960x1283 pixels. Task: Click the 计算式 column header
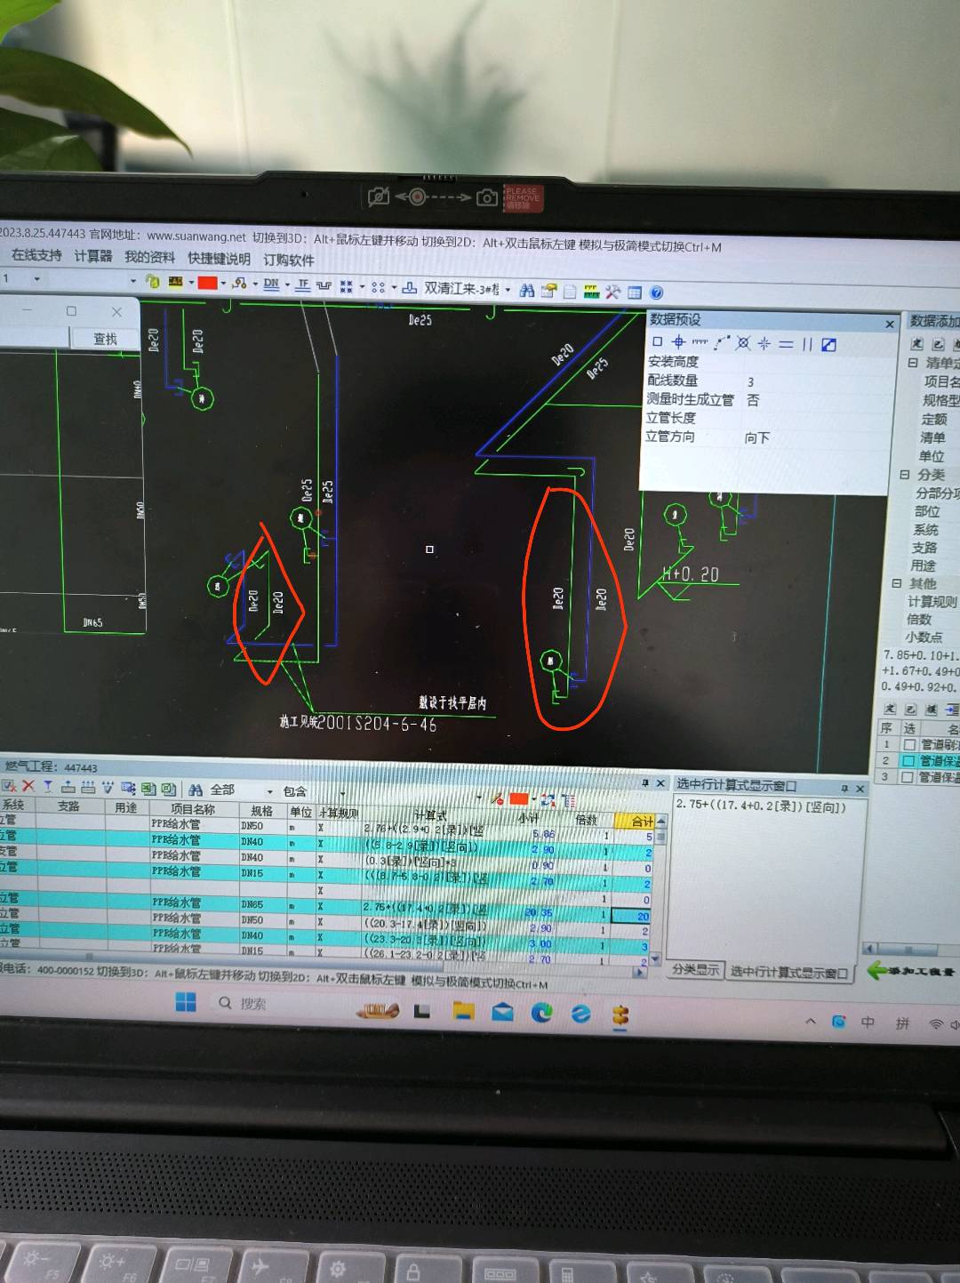click(430, 814)
